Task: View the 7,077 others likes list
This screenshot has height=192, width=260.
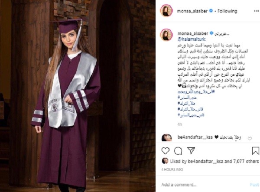Action: point(246,161)
